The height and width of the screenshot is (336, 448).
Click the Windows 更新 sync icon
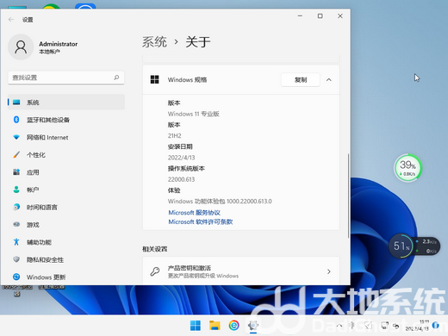click(16, 277)
